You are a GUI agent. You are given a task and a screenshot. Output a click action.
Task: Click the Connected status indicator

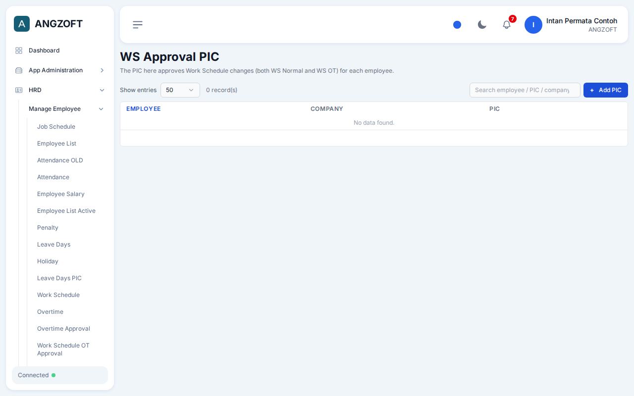point(60,375)
